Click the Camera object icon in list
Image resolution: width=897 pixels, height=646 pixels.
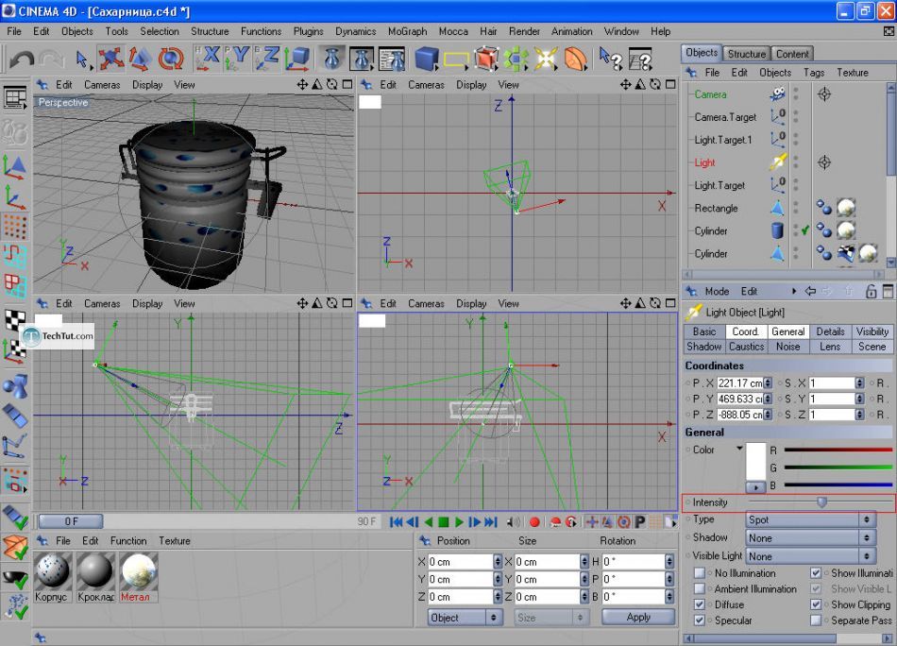[x=777, y=94]
